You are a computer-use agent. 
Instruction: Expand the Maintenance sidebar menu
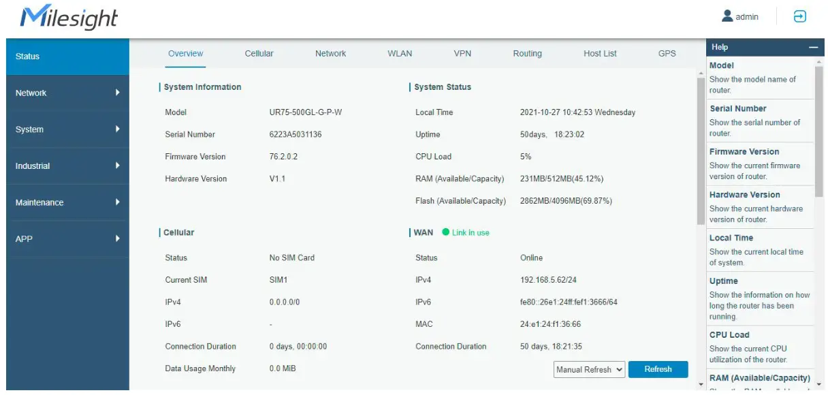pos(65,202)
